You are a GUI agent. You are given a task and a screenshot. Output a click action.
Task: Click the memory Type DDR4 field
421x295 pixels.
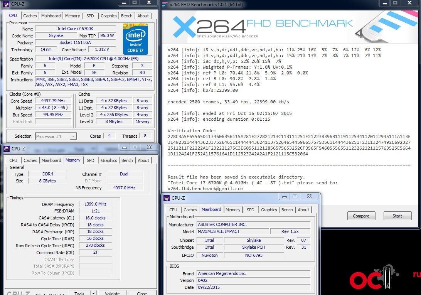coord(47,174)
